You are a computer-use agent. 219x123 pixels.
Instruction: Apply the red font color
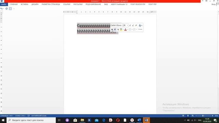pyautogui.click(x=126, y=29)
